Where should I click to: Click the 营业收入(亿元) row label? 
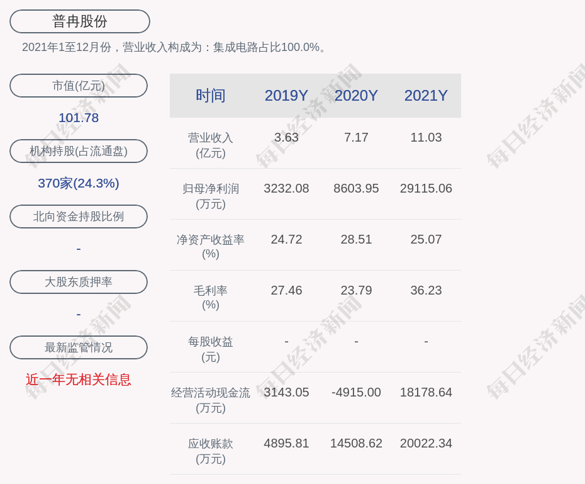pos(211,145)
